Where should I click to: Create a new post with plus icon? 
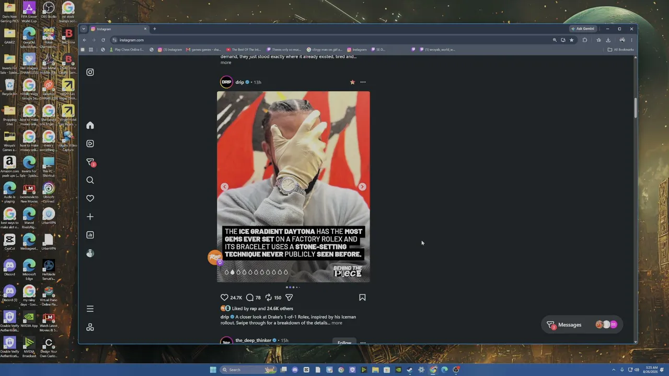[x=90, y=217]
